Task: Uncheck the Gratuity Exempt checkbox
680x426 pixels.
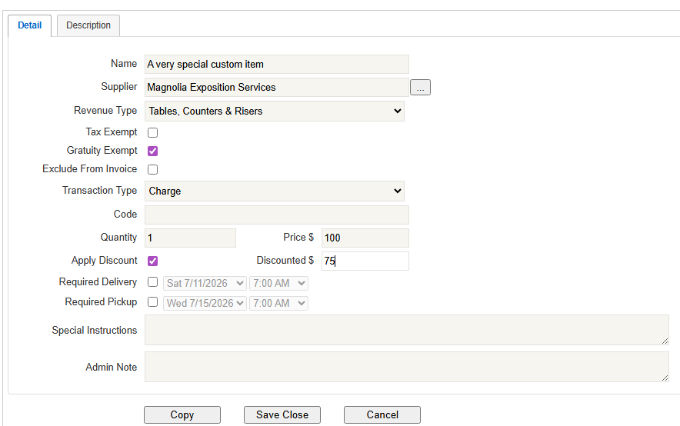Action: pyautogui.click(x=152, y=151)
